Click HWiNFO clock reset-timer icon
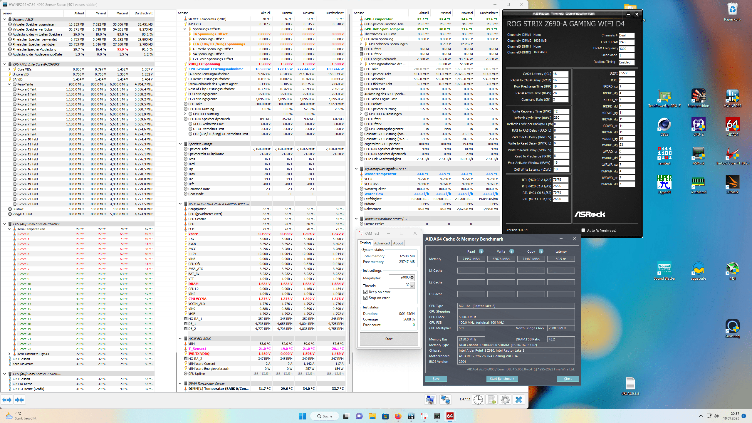Screen dimensions: 752x423 [478, 400]
